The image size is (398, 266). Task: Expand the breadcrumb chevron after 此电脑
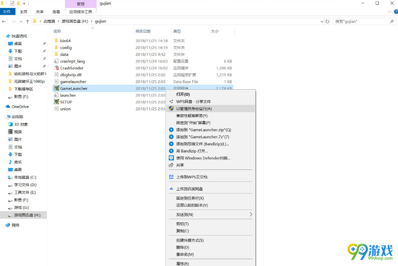click(58, 21)
